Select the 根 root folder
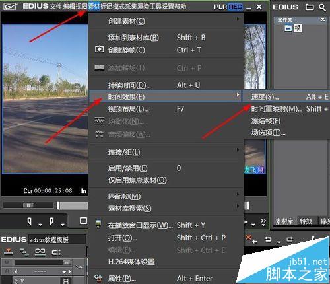The height and width of the screenshot is (284, 330). click(297, 28)
